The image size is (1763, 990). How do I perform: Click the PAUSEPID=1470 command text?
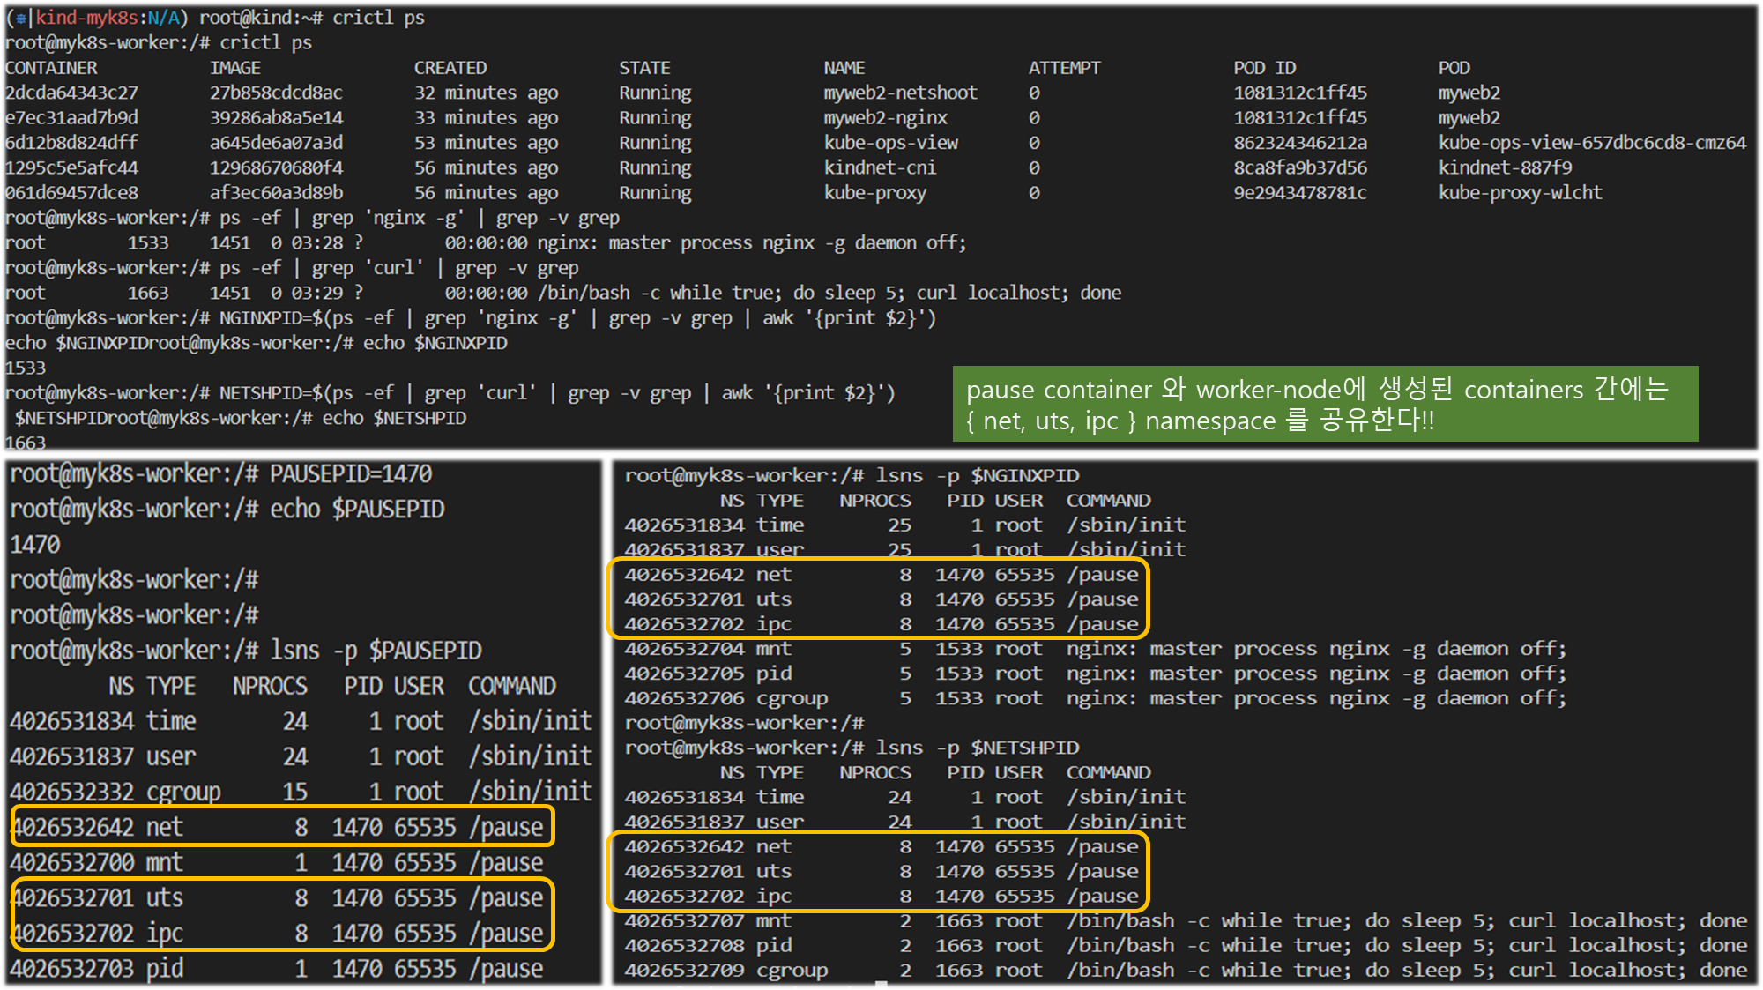coord(350,474)
